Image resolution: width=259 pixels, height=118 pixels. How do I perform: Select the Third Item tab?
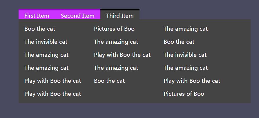(120, 16)
